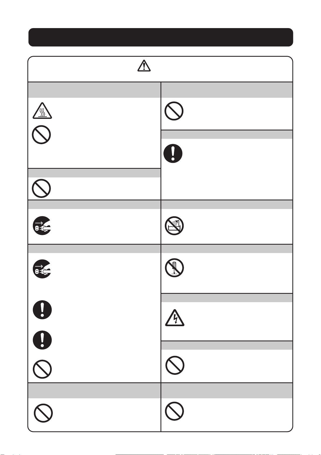Click the prohibition circle under the hot surface icon
This screenshot has width=321, height=455.
tap(41, 134)
